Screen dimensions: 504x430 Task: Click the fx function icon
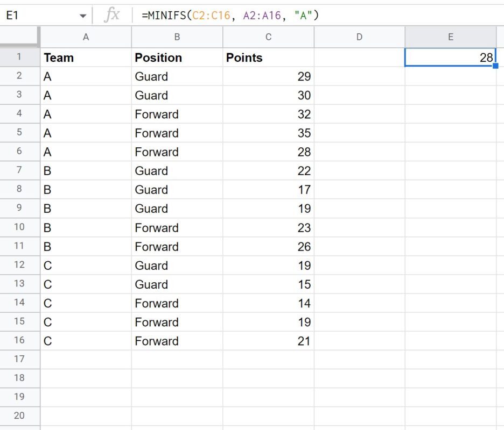(112, 15)
